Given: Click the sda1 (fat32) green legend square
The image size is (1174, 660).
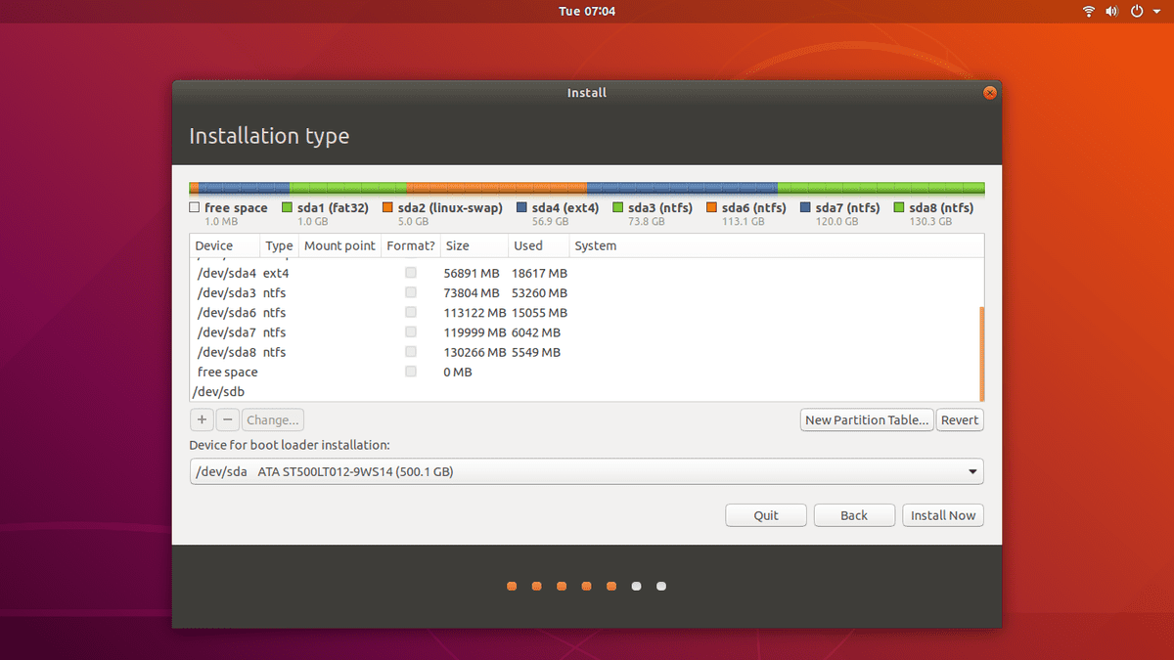Looking at the screenshot, I should (x=288, y=208).
